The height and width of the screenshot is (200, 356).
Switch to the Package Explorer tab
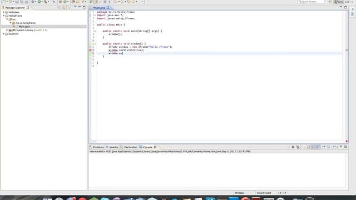(x=15, y=8)
